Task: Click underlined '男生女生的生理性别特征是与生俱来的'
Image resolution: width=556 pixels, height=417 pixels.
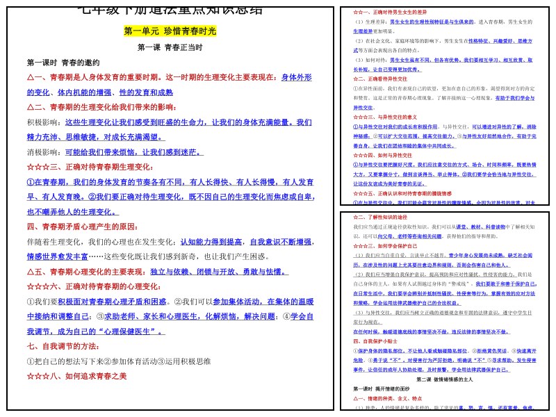Action: [x=432, y=22]
